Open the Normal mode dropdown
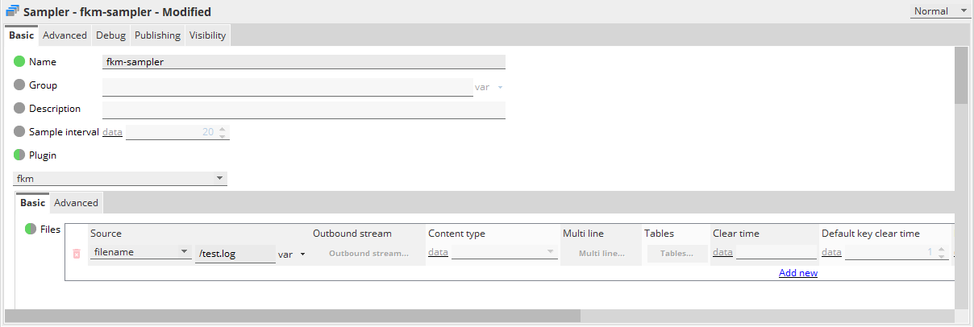The image size is (974, 327). [940, 11]
